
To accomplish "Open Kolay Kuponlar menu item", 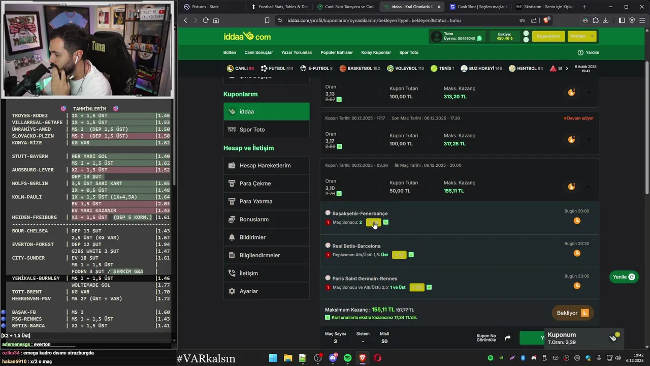I will point(376,52).
